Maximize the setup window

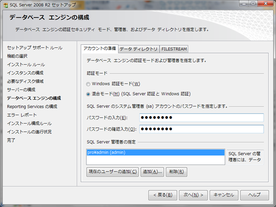click(253, 4)
